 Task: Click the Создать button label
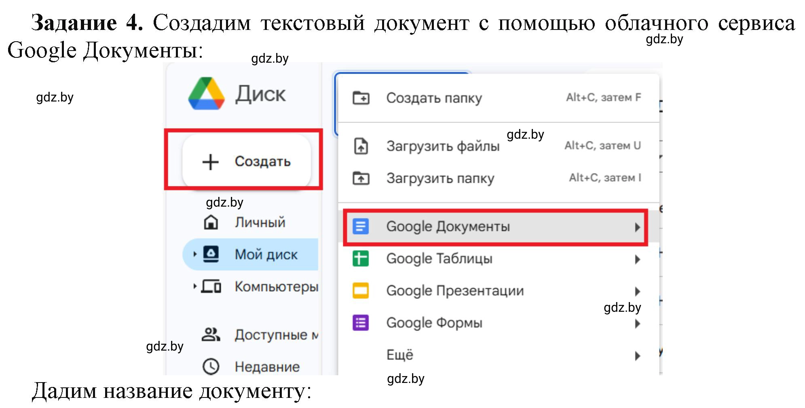pos(263,161)
